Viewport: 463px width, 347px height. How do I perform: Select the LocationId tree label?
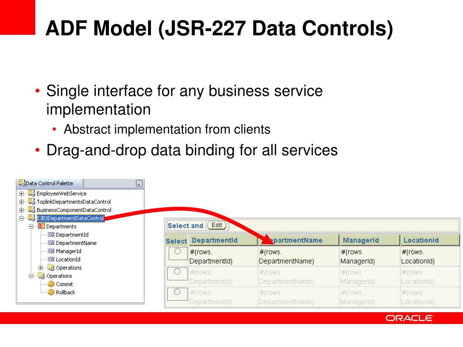tap(68, 259)
